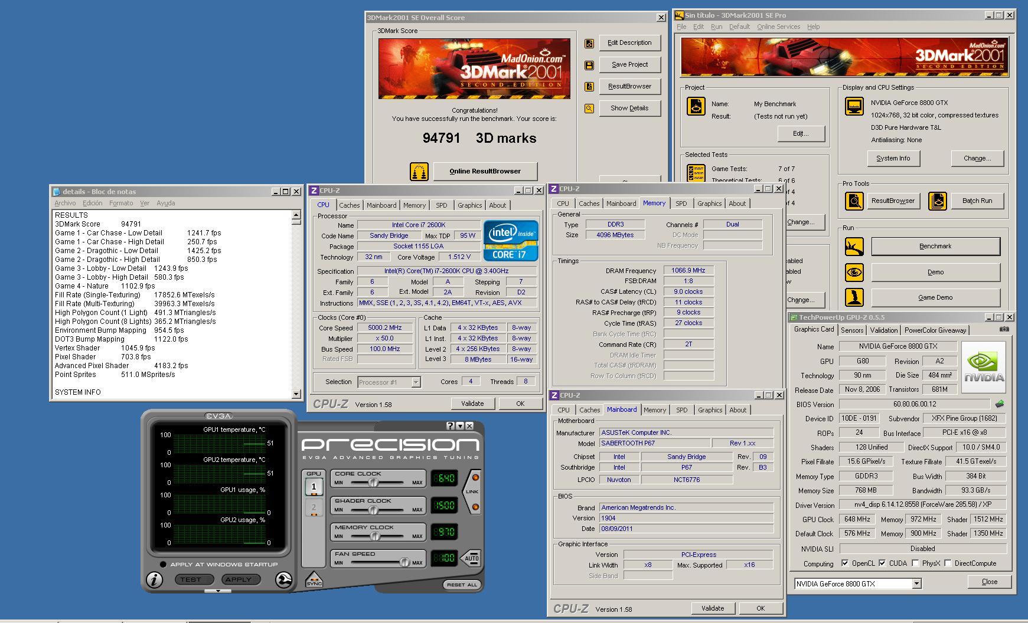
Task: Click the Project icon in 3DMark Pro
Action: (x=696, y=106)
